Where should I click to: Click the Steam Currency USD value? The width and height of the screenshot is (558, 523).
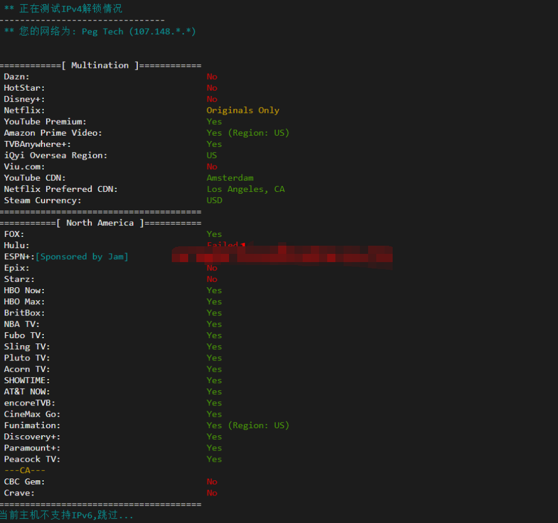[214, 200]
